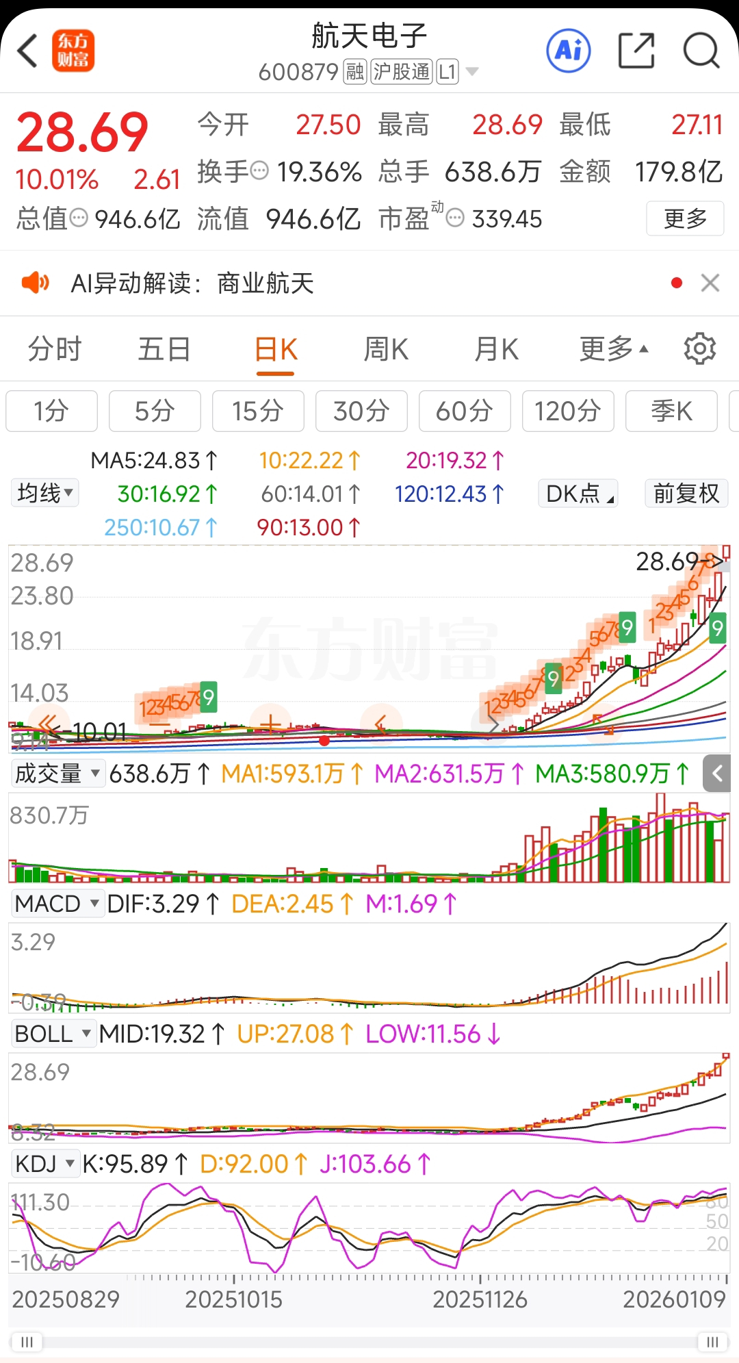Open the KDJ indicator dropdown
739x1363 pixels.
pyautogui.click(x=45, y=1164)
